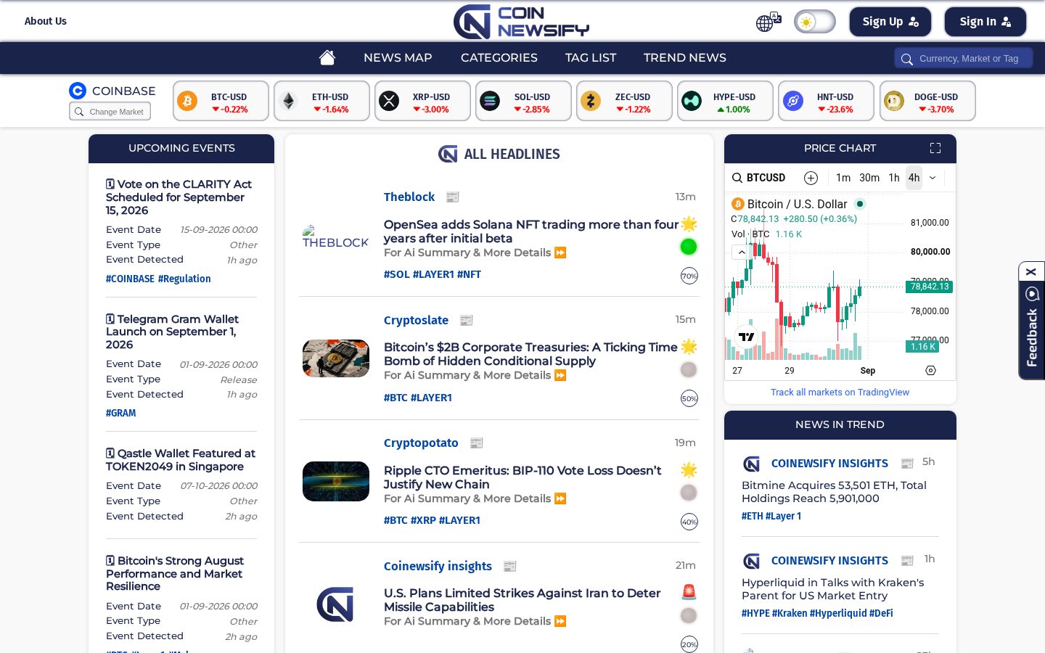Open Bitmine Acquires 53,501 ETH headline
The image size is (1045, 653).
[x=834, y=492]
